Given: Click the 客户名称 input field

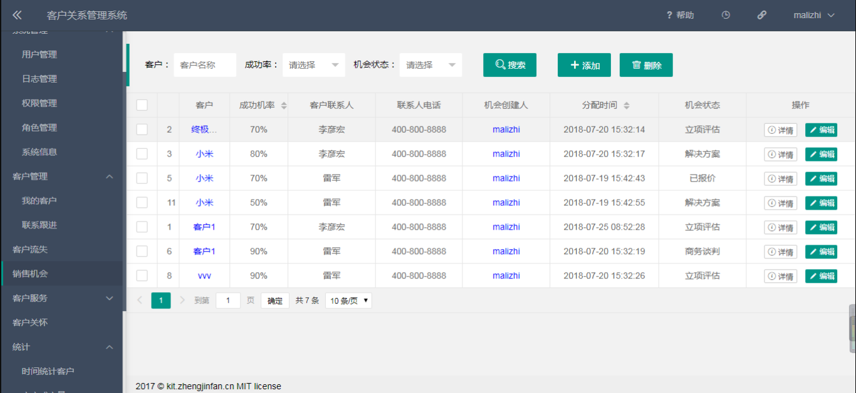Looking at the screenshot, I should (205, 64).
